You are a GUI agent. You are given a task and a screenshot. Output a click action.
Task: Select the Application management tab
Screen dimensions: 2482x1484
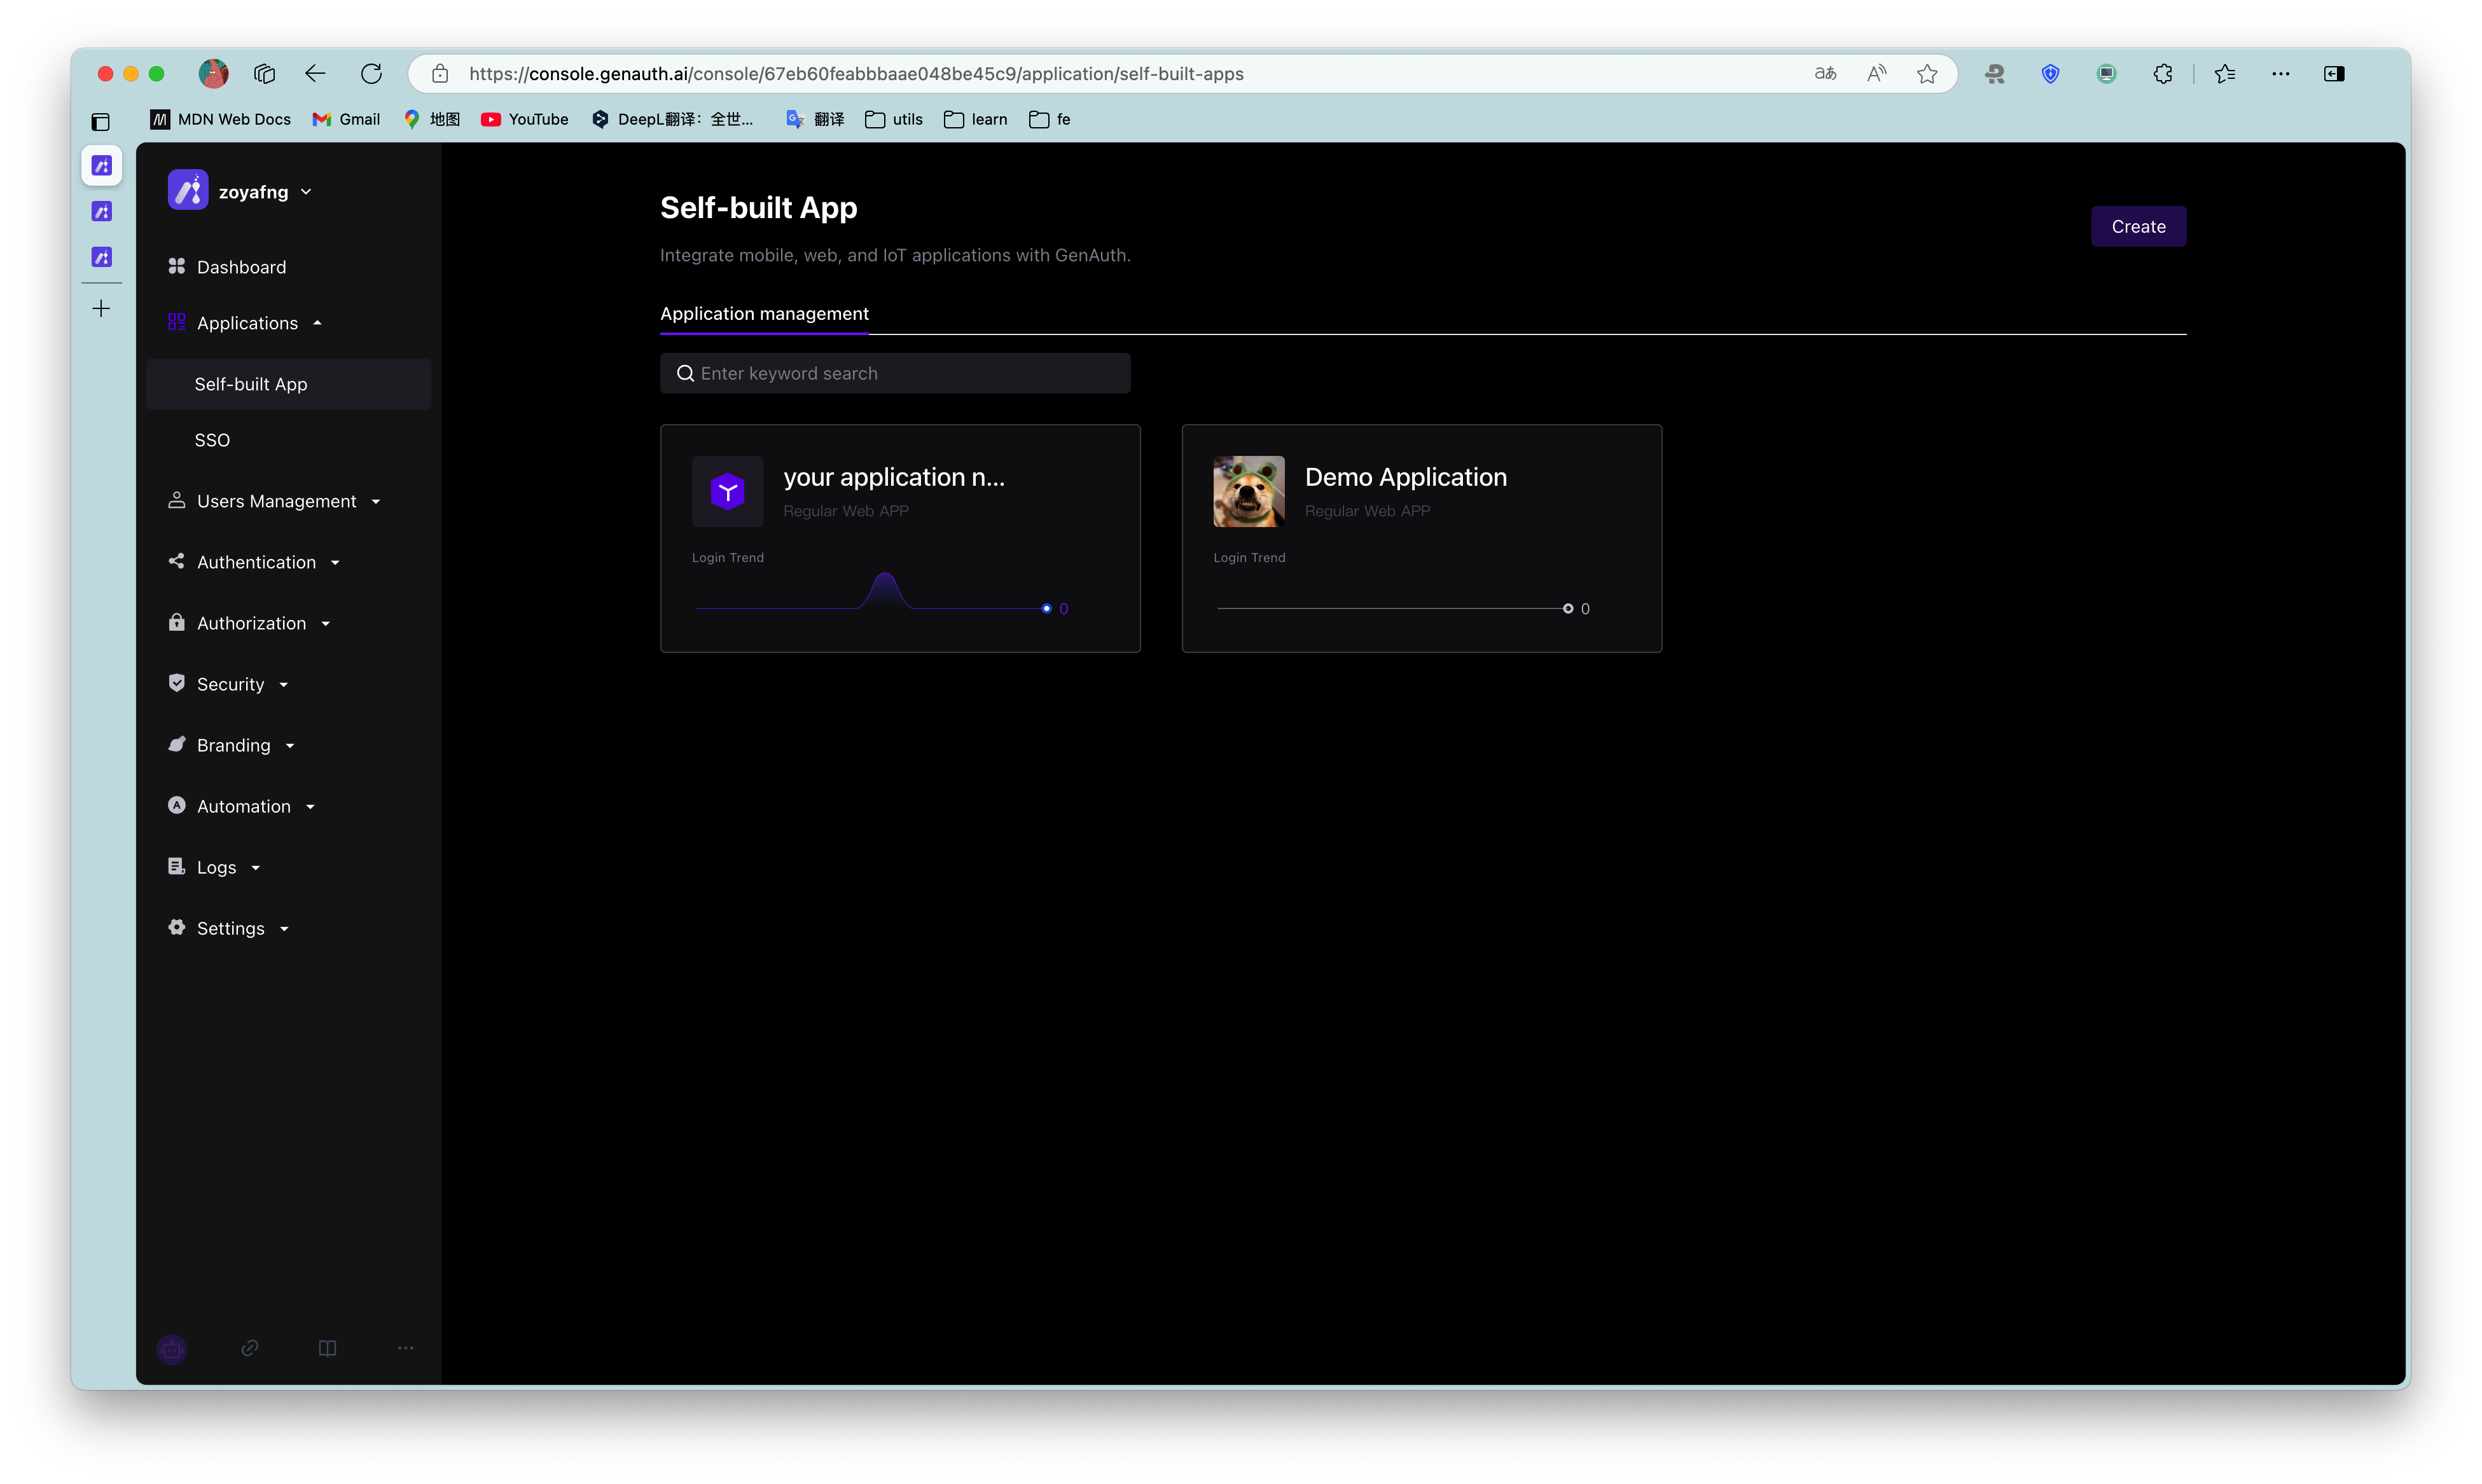click(x=765, y=314)
